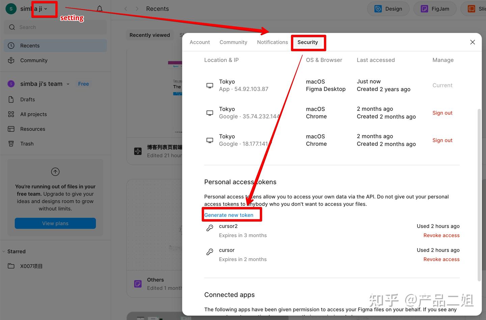Expand simba ji's team dropdown chevron
486x320 pixels.
point(68,84)
